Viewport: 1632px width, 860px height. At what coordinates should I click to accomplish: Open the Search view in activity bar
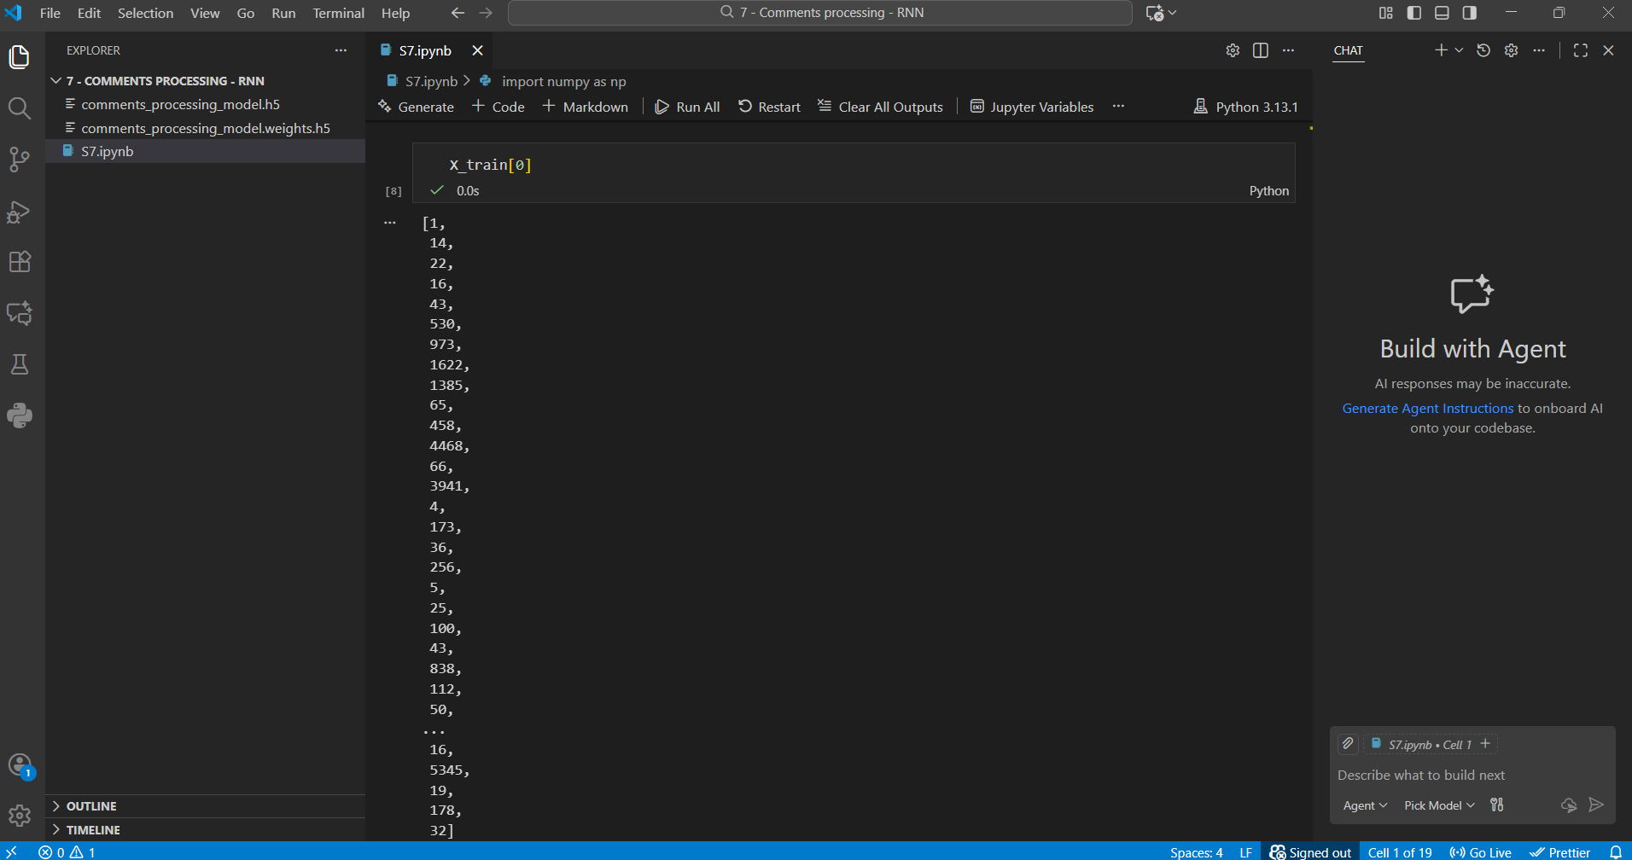19,108
